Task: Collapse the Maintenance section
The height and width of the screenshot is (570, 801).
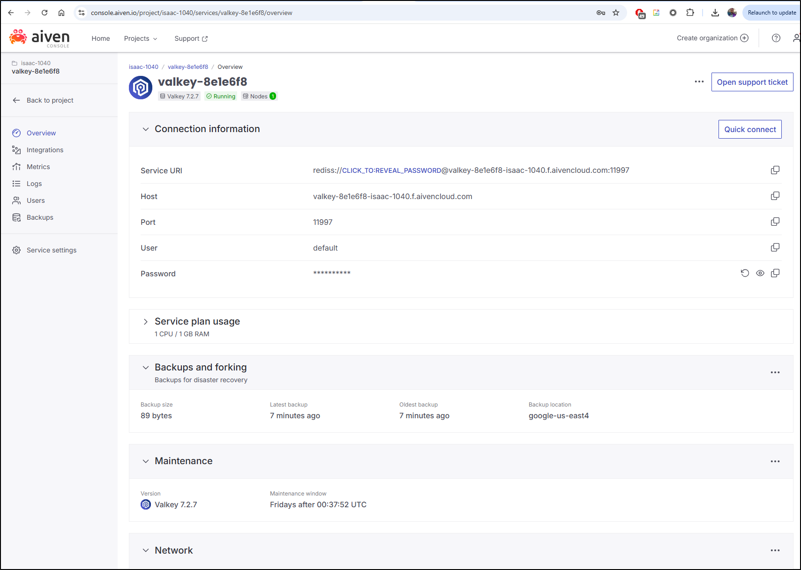Action: (x=146, y=461)
